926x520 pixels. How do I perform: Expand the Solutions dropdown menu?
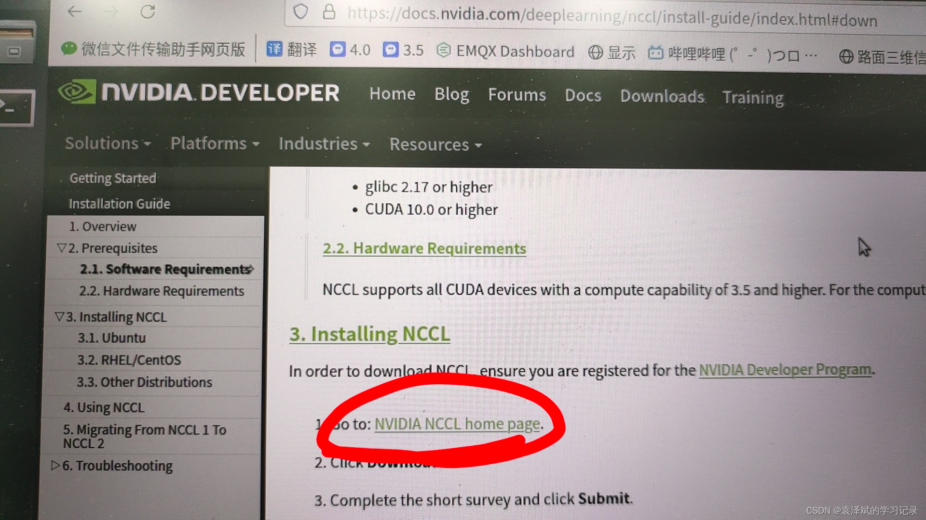[108, 143]
